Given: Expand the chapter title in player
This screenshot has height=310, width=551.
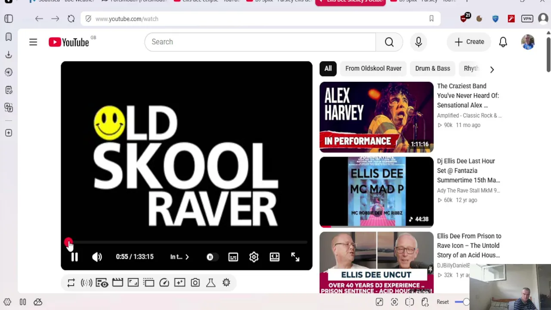Looking at the screenshot, I should click(180, 257).
